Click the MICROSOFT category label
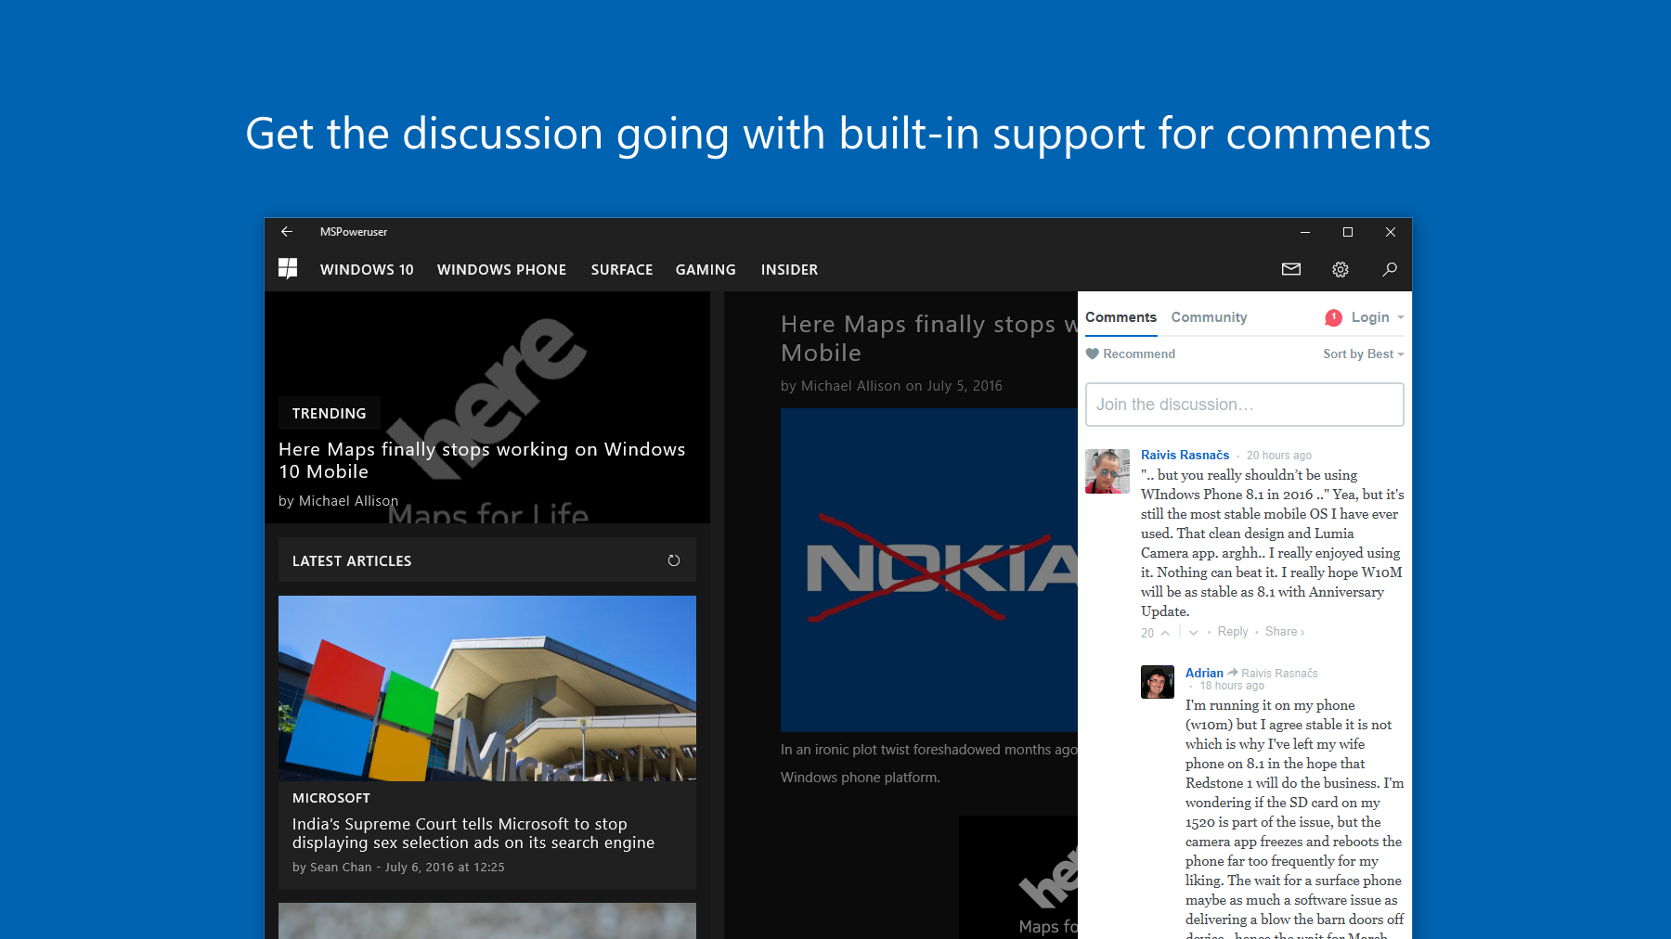 tap(331, 798)
